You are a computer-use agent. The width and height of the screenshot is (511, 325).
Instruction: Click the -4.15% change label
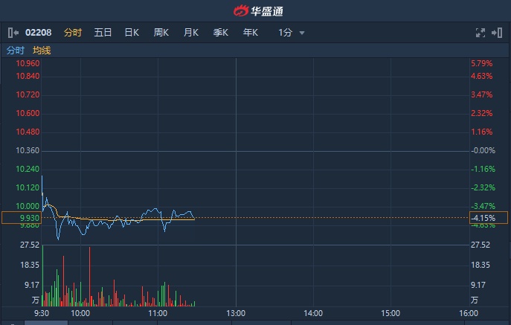click(x=483, y=218)
